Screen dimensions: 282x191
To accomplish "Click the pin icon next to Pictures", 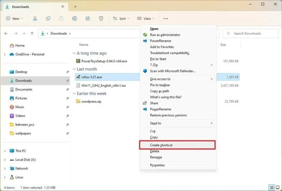I will tap(67, 98).
